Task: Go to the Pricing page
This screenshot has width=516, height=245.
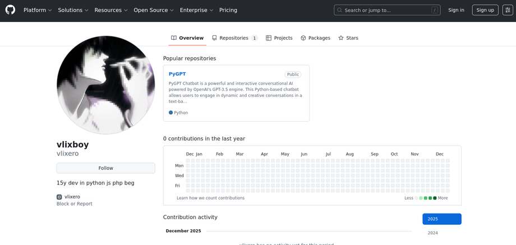Action: click(x=228, y=10)
